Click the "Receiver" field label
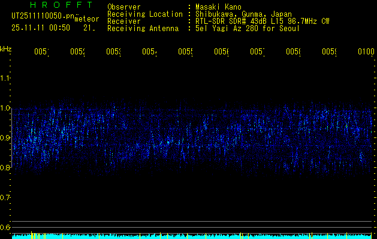Viewport: 377px width, 239px height. 124,22
